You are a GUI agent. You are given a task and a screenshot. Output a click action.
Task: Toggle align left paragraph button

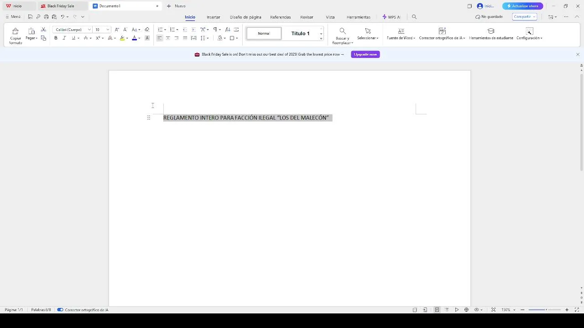159,38
